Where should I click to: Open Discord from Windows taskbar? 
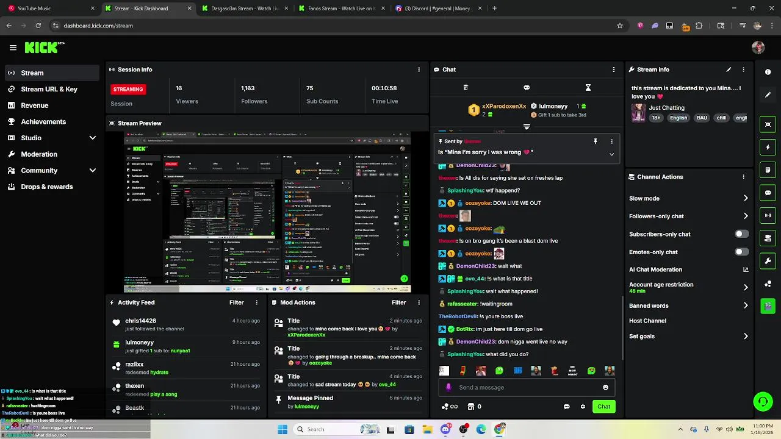coord(445,429)
